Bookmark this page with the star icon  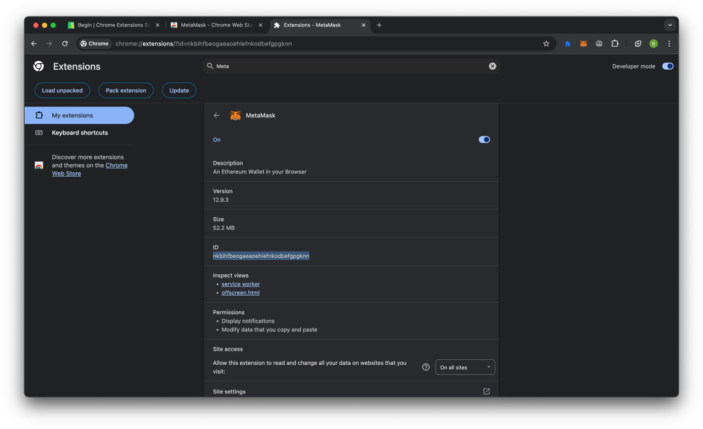pyautogui.click(x=546, y=44)
